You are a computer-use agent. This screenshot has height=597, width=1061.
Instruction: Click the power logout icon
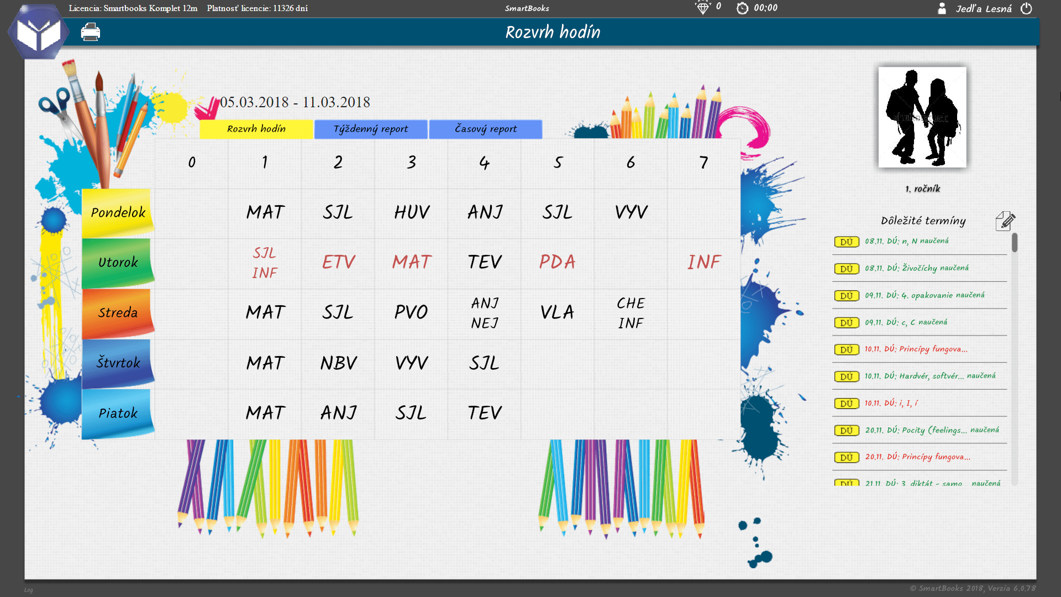(1026, 8)
